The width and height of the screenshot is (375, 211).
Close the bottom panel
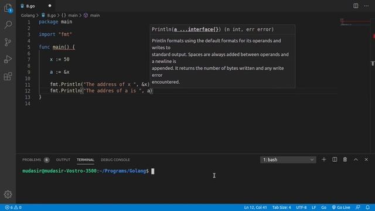click(x=366, y=159)
